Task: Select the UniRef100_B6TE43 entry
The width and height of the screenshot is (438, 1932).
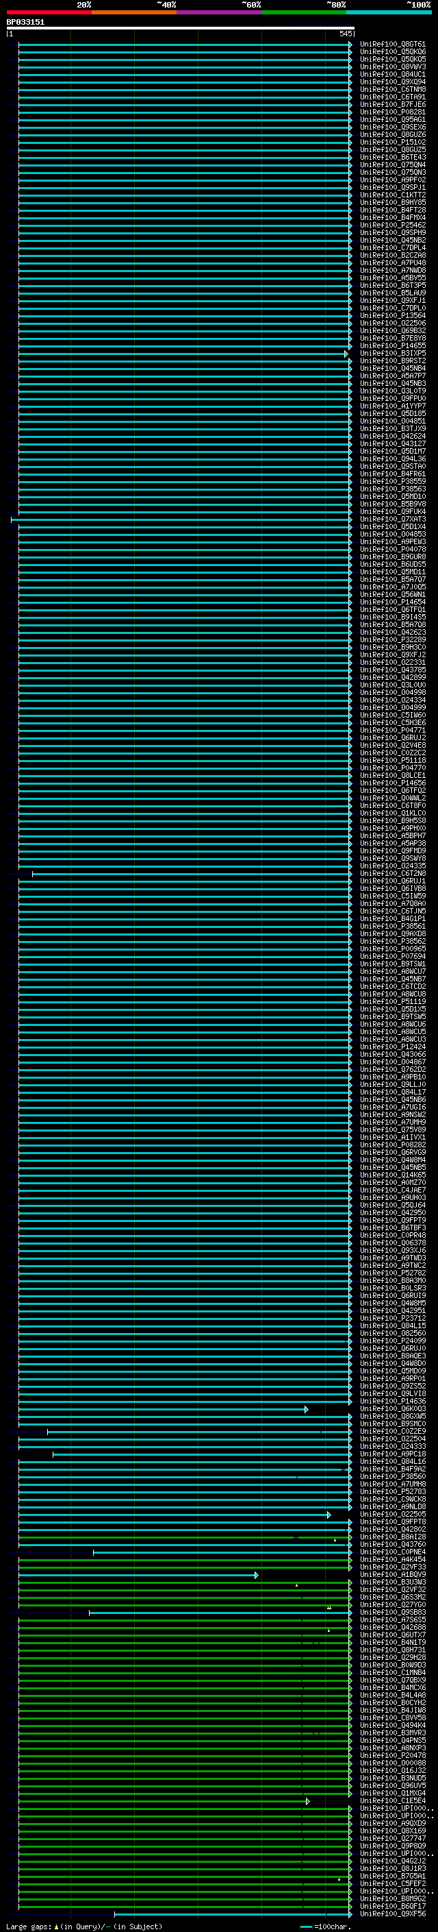Action: 393,158
